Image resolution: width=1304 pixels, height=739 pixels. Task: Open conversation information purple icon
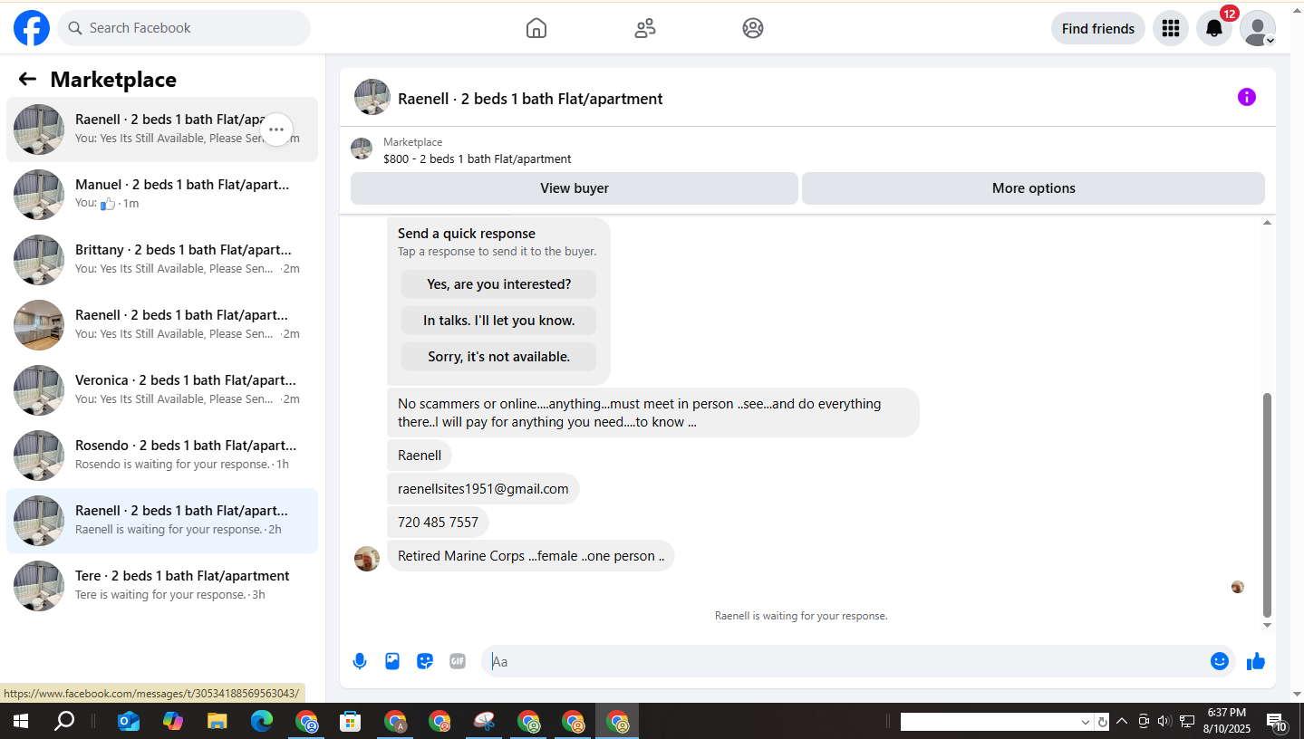pos(1247,97)
